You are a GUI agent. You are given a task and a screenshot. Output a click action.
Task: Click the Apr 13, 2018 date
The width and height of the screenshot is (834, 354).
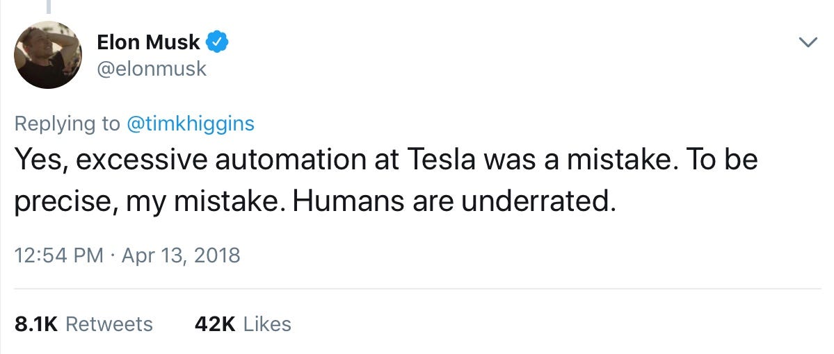coord(181,256)
